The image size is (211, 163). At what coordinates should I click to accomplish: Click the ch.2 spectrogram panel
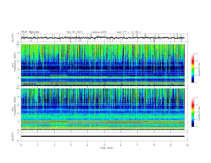pos(103,109)
